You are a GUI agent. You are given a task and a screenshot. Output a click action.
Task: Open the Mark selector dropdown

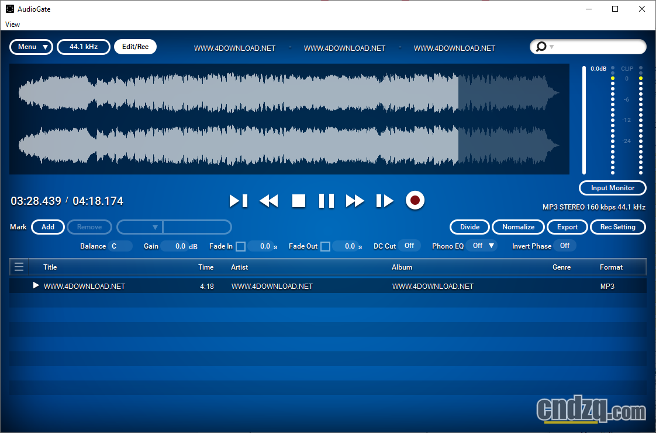coord(139,227)
